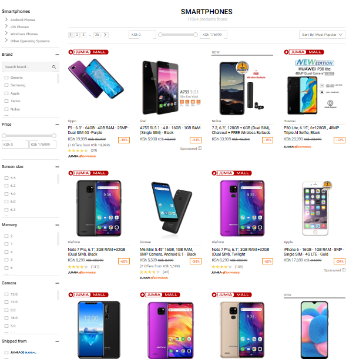
Task: Click Jumia Express logo under Huawei P30 Lite
Action: pyautogui.click(x=297, y=147)
